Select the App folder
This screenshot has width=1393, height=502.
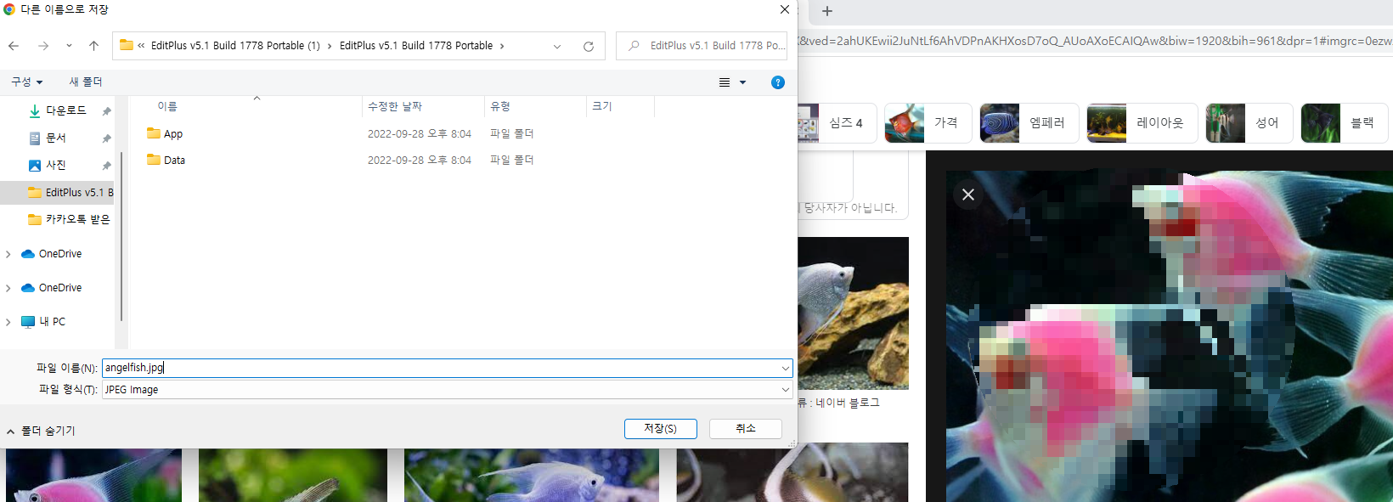coord(165,133)
